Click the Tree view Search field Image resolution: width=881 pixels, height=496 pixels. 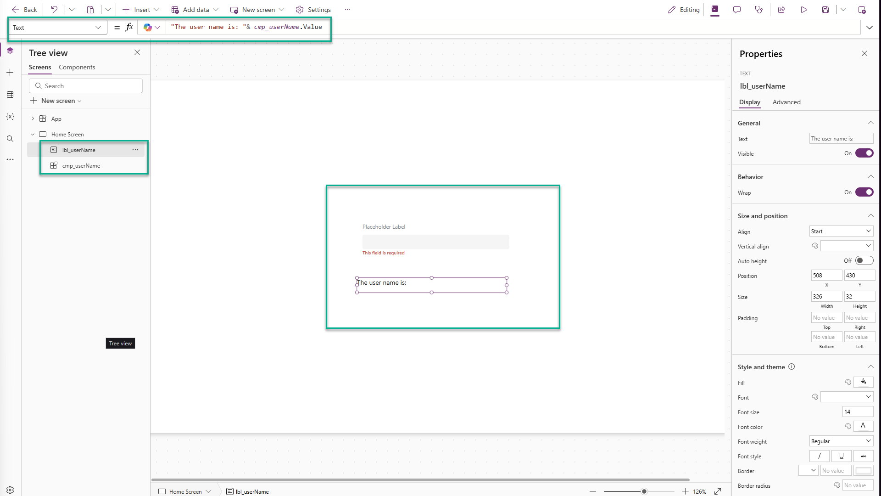[86, 86]
